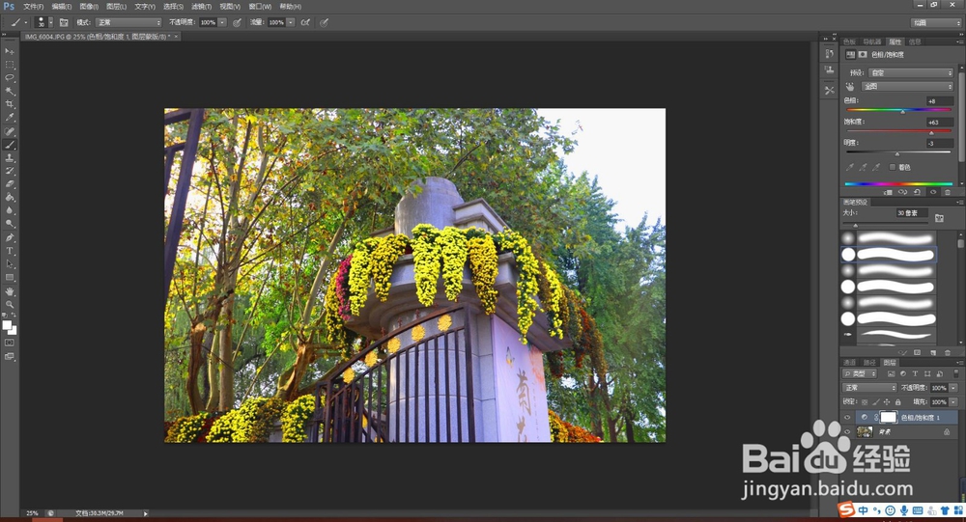
Task: Select the History Brush tool
Action: pos(10,171)
